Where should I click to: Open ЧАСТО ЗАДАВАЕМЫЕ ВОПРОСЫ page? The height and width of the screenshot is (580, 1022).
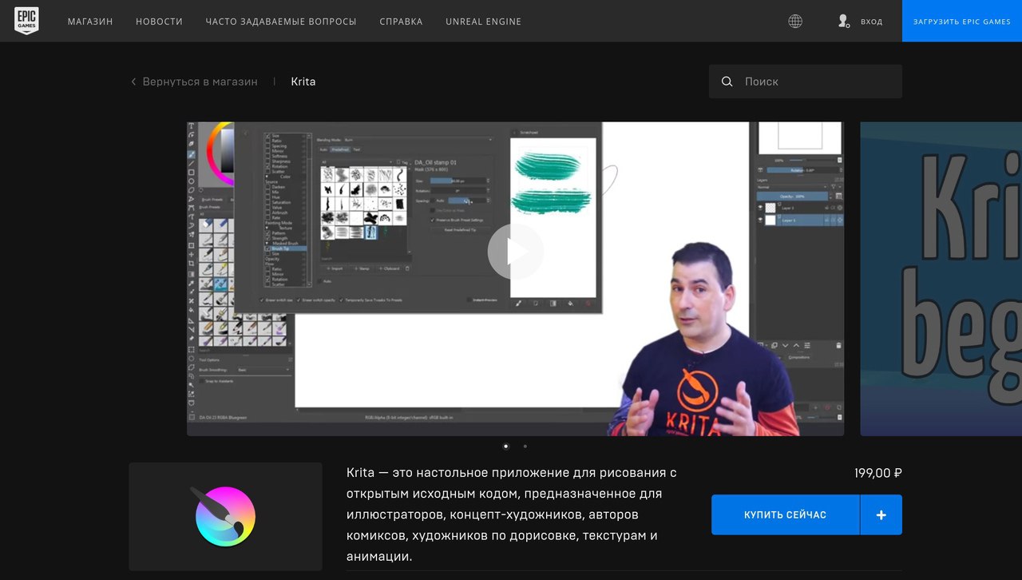pyautogui.click(x=281, y=22)
